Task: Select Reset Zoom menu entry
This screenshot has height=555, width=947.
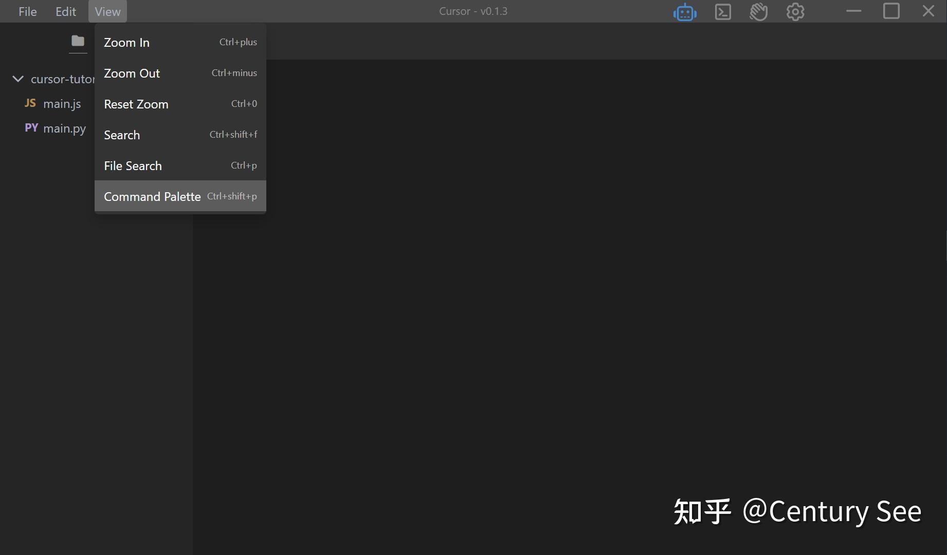Action: (180, 104)
